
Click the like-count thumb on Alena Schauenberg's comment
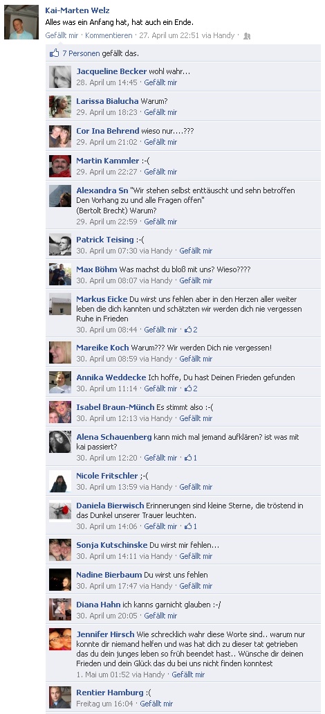(x=187, y=458)
